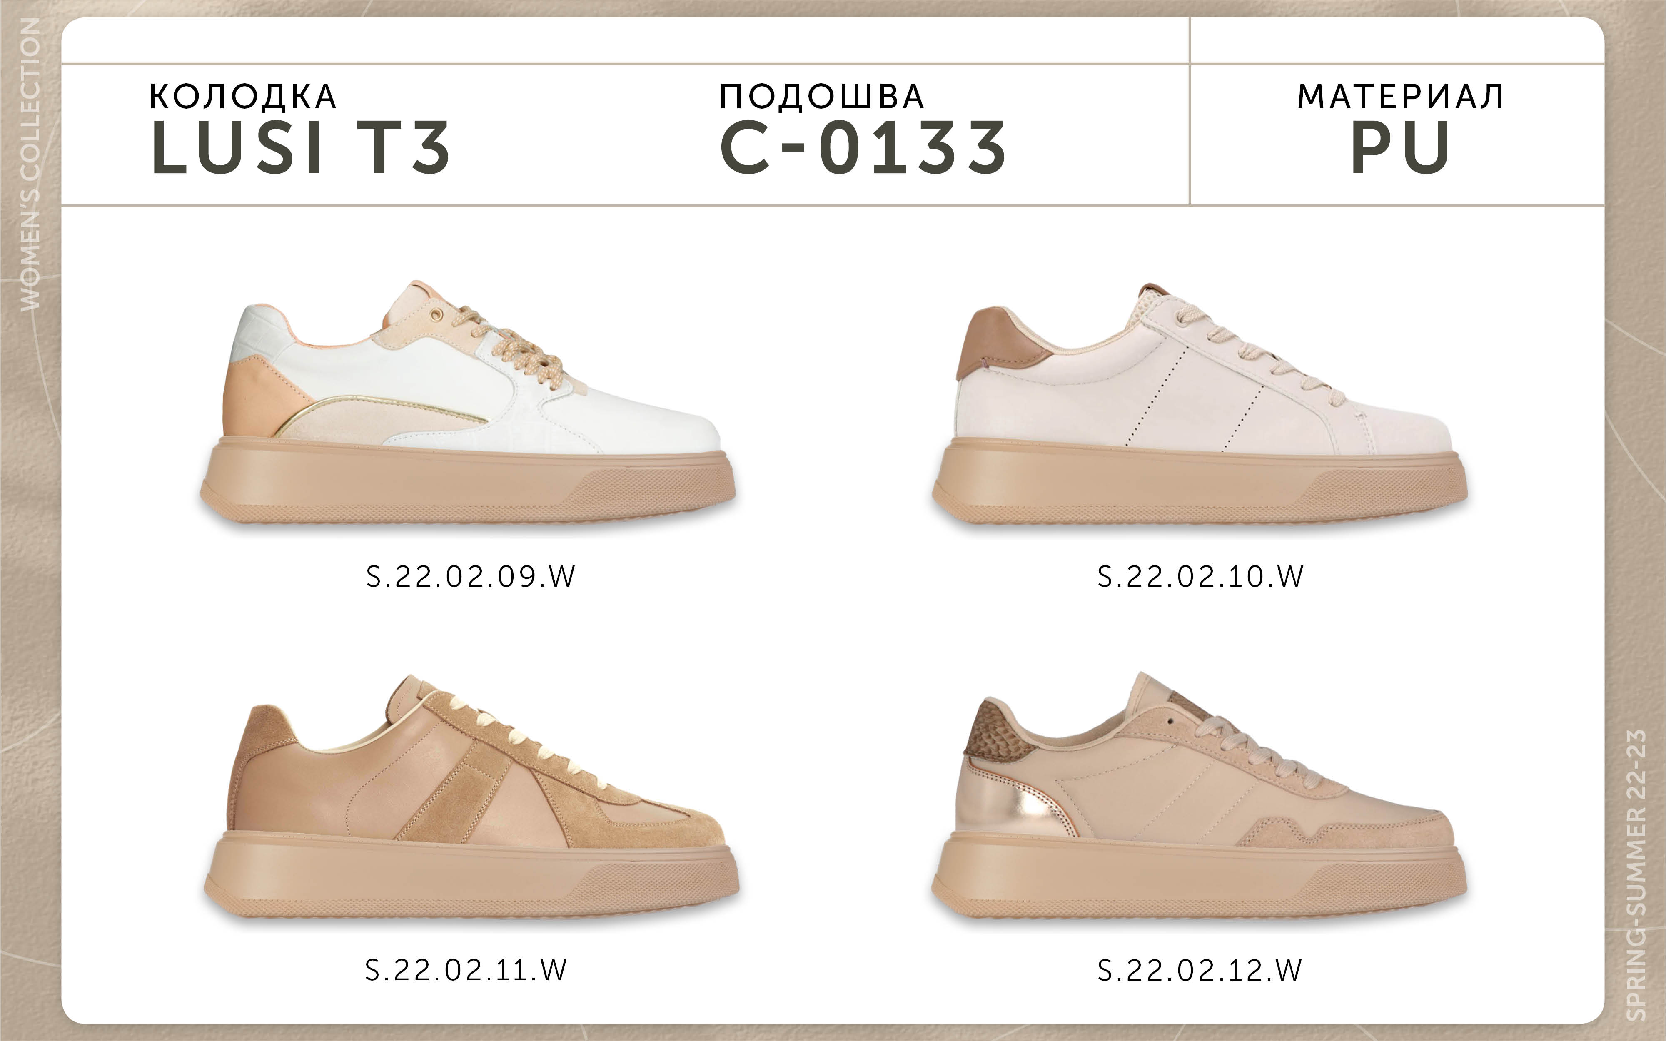Click the S.22.02.12.W product code
Screen dimensions: 1666x1041
pyautogui.click(x=1199, y=970)
